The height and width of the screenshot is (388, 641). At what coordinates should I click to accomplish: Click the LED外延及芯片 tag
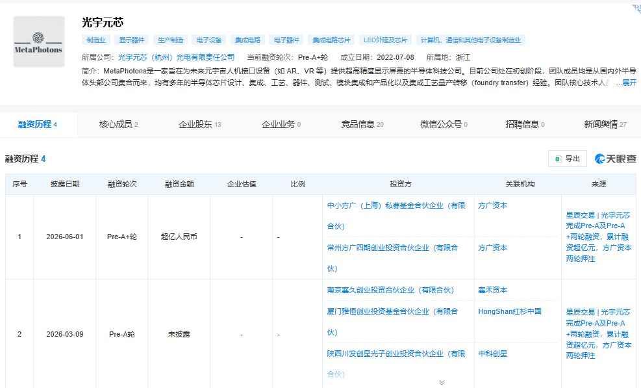pos(386,40)
